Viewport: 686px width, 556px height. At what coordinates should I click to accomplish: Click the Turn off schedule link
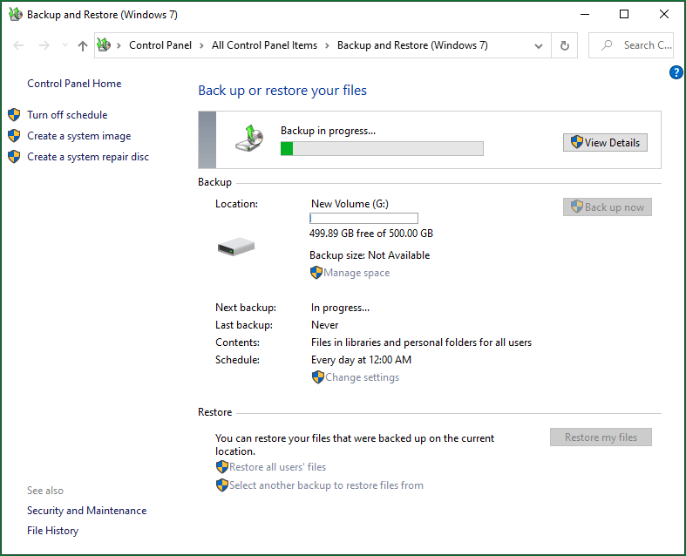tap(67, 115)
